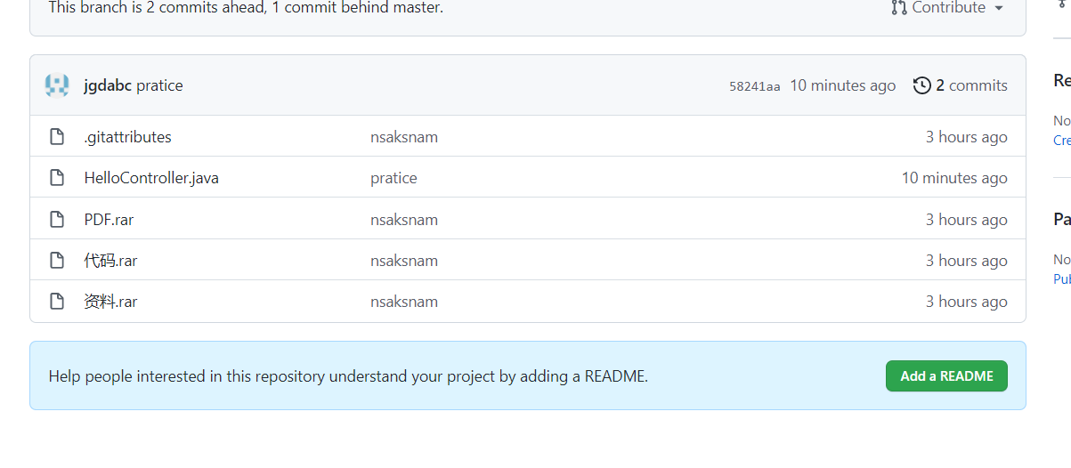
Task: Open the PDF.rar file
Action: tap(109, 220)
